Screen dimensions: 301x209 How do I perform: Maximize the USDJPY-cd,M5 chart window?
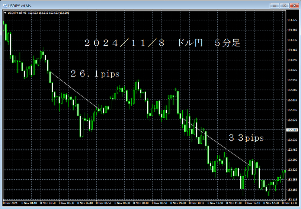click(x=284, y=6)
